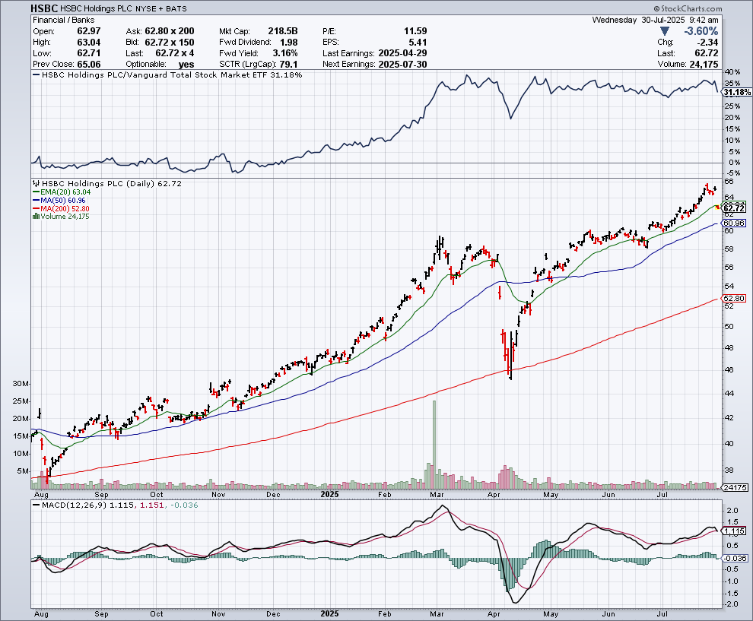Image resolution: width=753 pixels, height=621 pixels.
Task: Click the red MA(200) legend line marker
Action: tap(36, 208)
